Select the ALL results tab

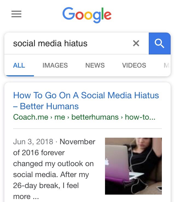click(x=19, y=65)
